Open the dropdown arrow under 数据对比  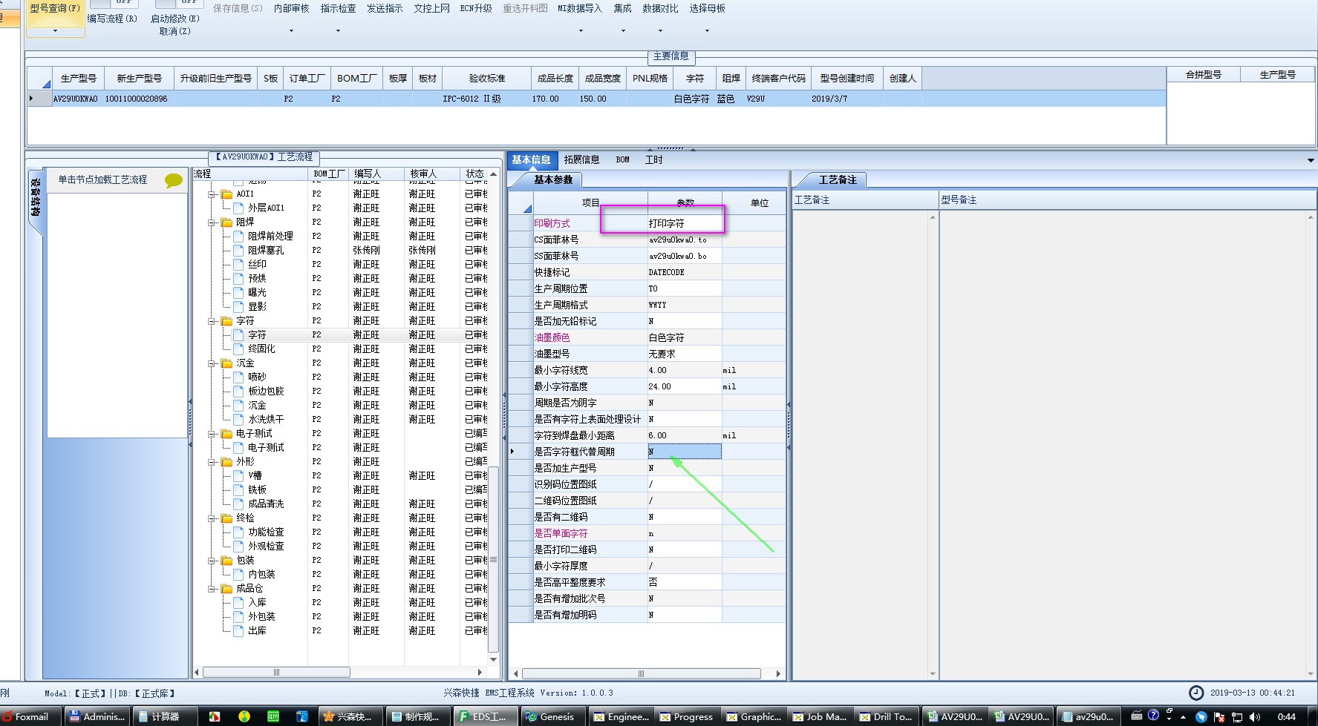(660, 30)
